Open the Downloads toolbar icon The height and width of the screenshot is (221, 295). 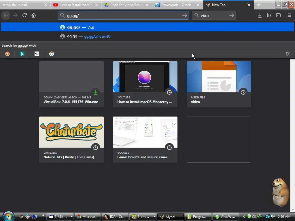(x=260, y=16)
